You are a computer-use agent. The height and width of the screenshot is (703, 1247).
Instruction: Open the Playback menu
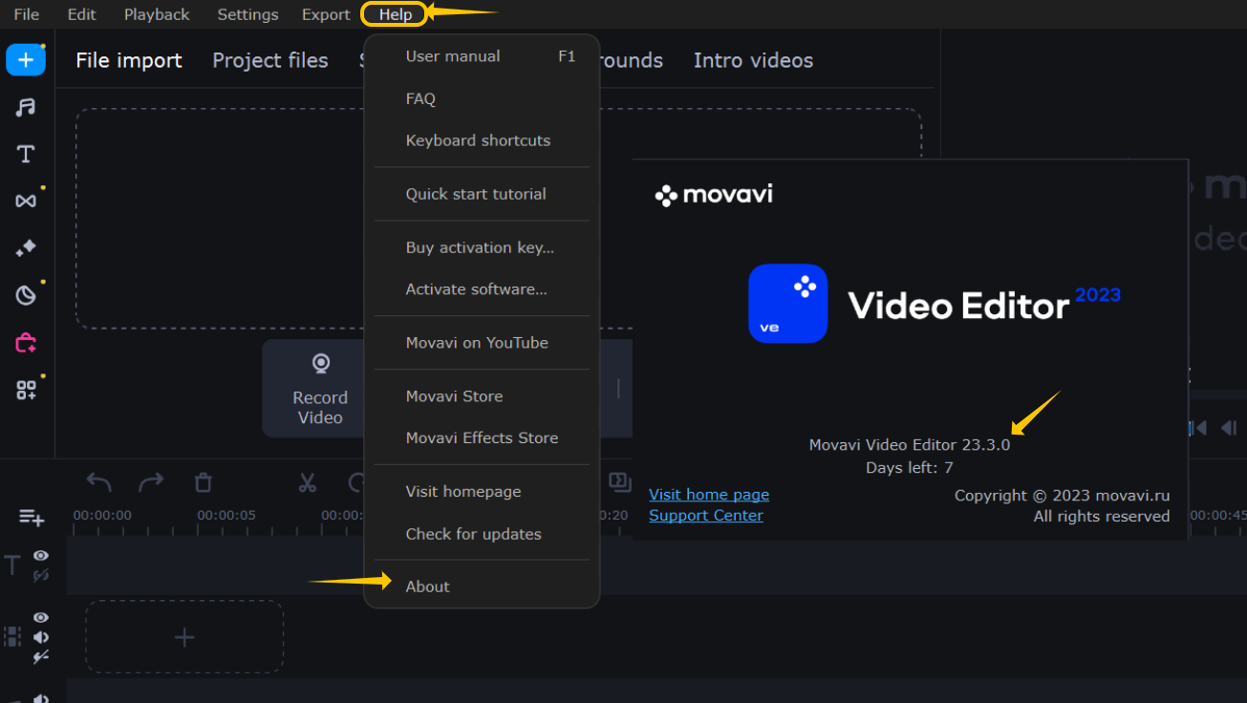[x=157, y=14]
